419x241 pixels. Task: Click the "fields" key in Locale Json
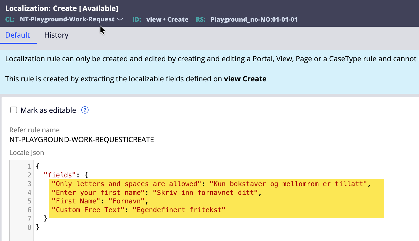(x=60, y=175)
